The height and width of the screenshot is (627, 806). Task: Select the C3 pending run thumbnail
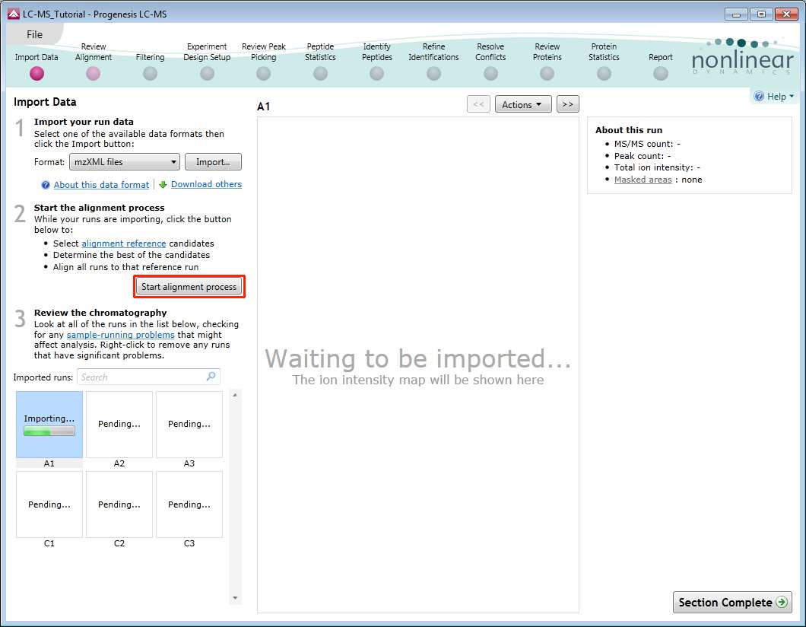coord(189,504)
